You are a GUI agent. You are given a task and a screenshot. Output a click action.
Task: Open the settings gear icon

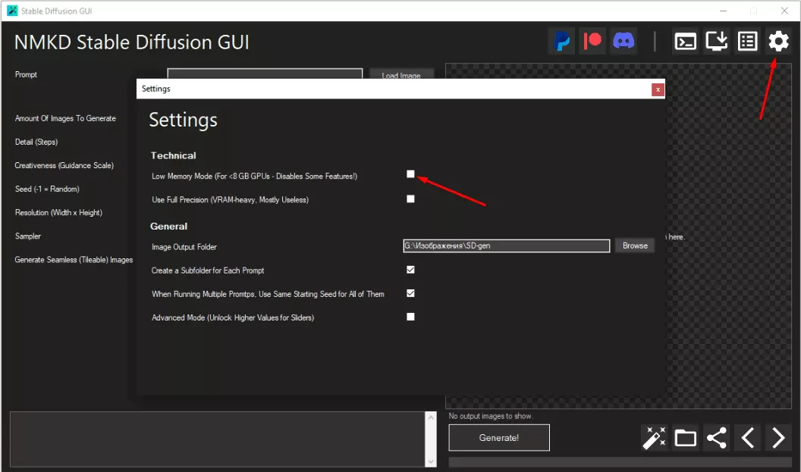tap(778, 42)
